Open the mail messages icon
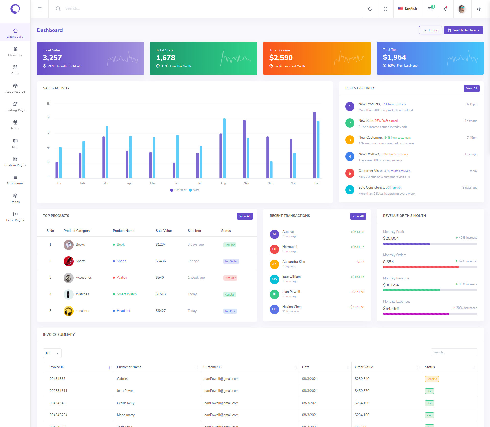 pos(430,9)
